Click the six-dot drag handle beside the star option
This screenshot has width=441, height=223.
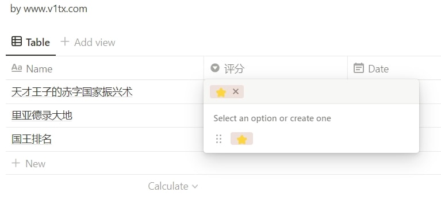[x=218, y=139]
